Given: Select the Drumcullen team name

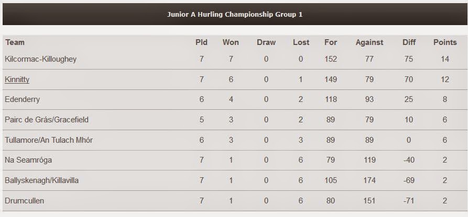Looking at the screenshot, I should 25,201.
